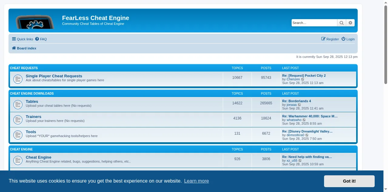The height and width of the screenshot is (192, 388).
Task: Focus the Search text field
Action: coord(314,23)
